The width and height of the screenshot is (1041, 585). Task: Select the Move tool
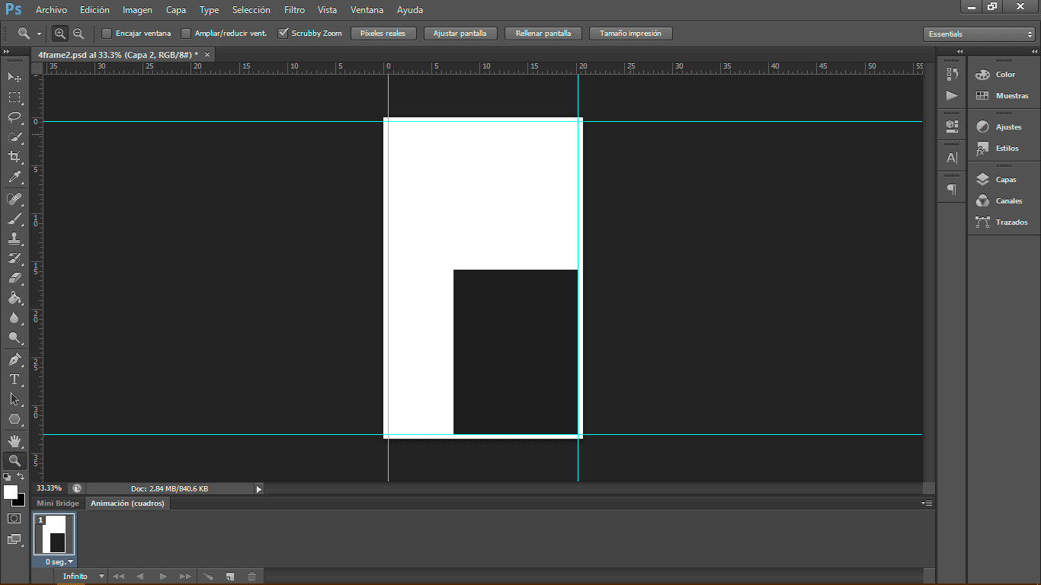(x=14, y=77)
